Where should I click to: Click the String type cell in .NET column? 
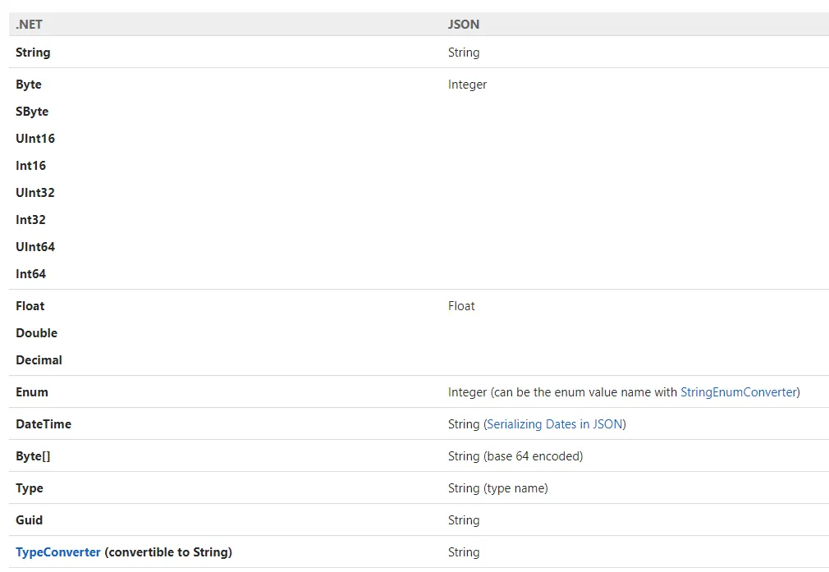(33, 53)
